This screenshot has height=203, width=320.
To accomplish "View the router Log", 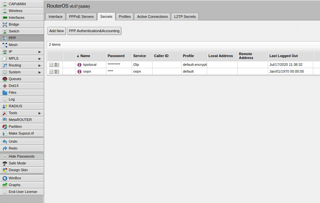I will 12,99.
